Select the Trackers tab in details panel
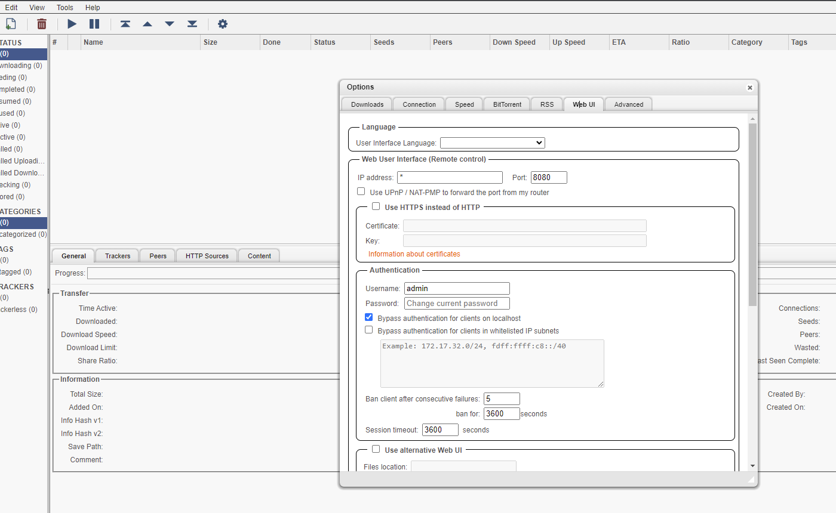The width and height of the screenshot is (836, 513). [118, 256]
